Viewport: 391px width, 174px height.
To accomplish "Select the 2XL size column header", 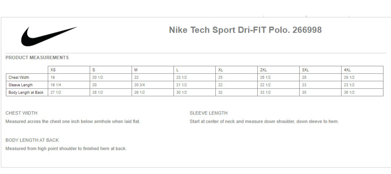I will (x=263, y=70).
